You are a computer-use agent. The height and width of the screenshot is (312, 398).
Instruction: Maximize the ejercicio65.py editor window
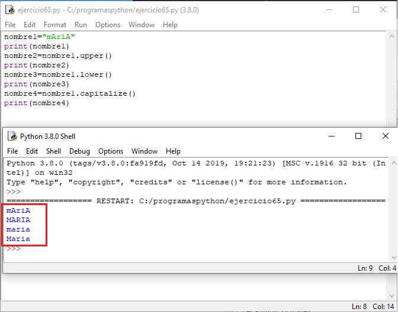(356, 9)
